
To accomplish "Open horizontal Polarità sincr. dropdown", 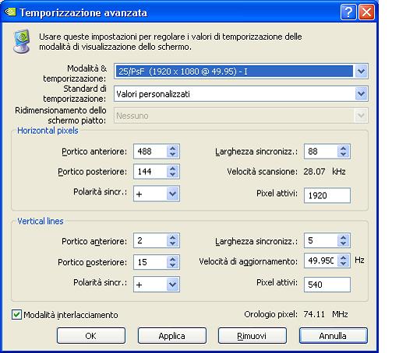I will point(173,194).
